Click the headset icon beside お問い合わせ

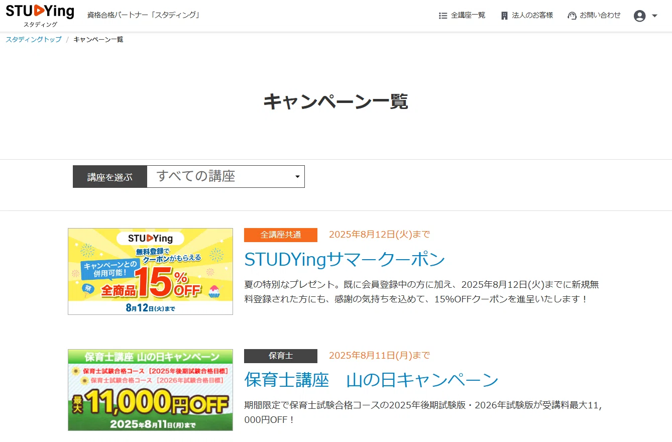point(572,16)
